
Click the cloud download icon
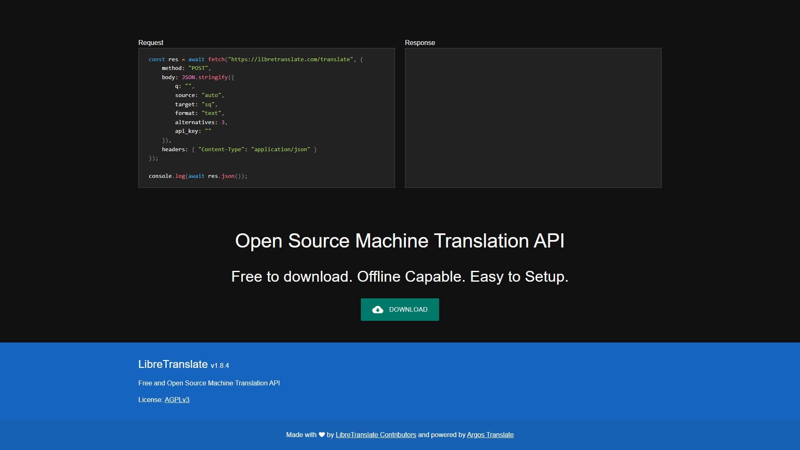377,310
